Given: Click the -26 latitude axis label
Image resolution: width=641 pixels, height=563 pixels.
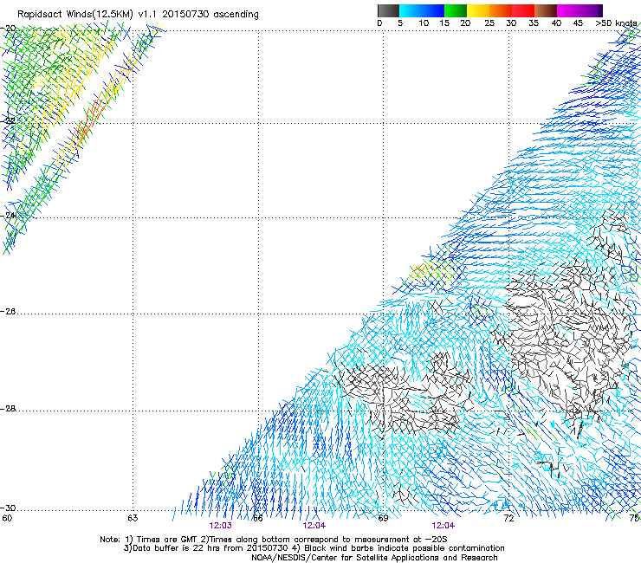Looking at the screenshot, I should 9,312.
